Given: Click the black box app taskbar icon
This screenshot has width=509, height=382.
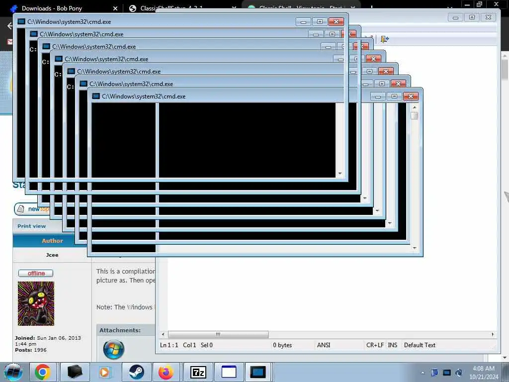Looking at the screenshot, I should [x=75, y=372].
